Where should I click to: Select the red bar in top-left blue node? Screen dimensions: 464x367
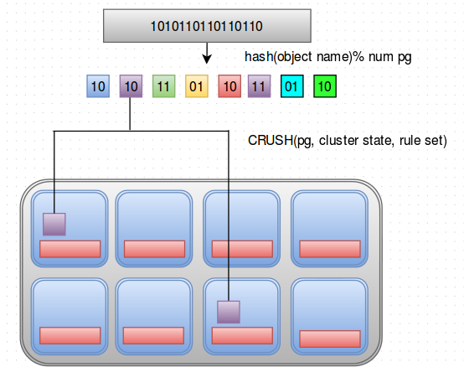(70, 249)
